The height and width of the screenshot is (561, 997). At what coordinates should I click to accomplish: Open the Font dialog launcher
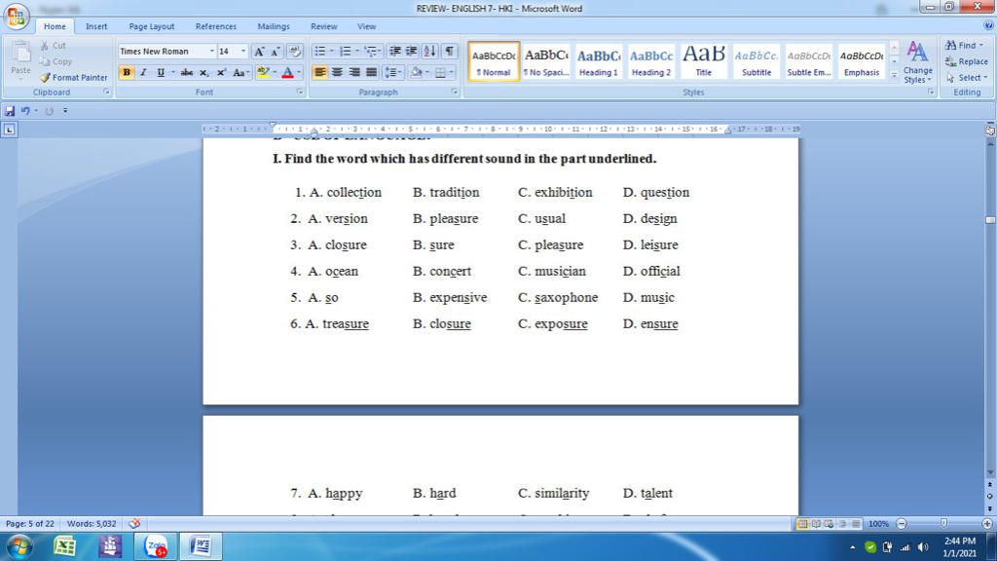(300, 93)
